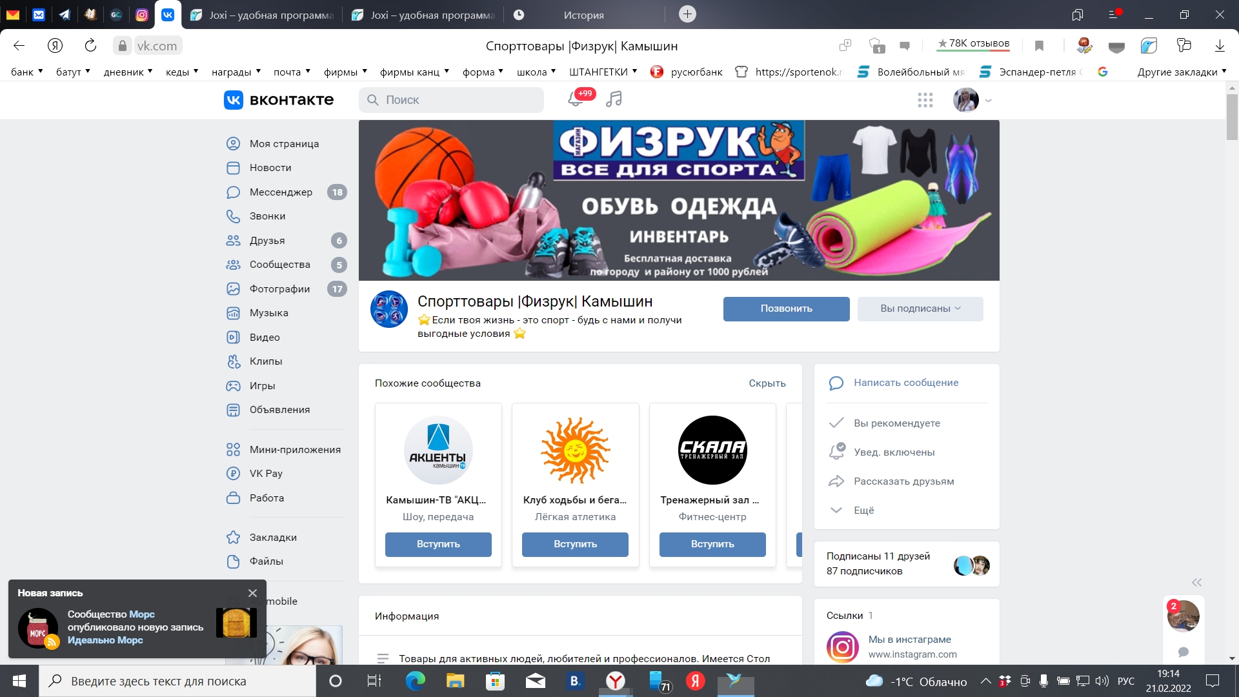Image resolution: width=1239 pixels, height=697 pixels.
Task: Click the music note icon in header
Action: (x=614, y=99)
